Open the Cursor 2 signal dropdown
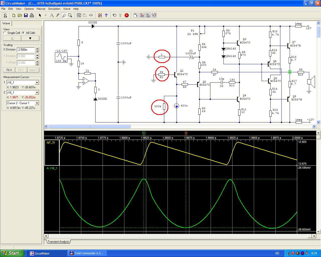Image resolution: width=321 pixels, height=257 pixels. 37,93
